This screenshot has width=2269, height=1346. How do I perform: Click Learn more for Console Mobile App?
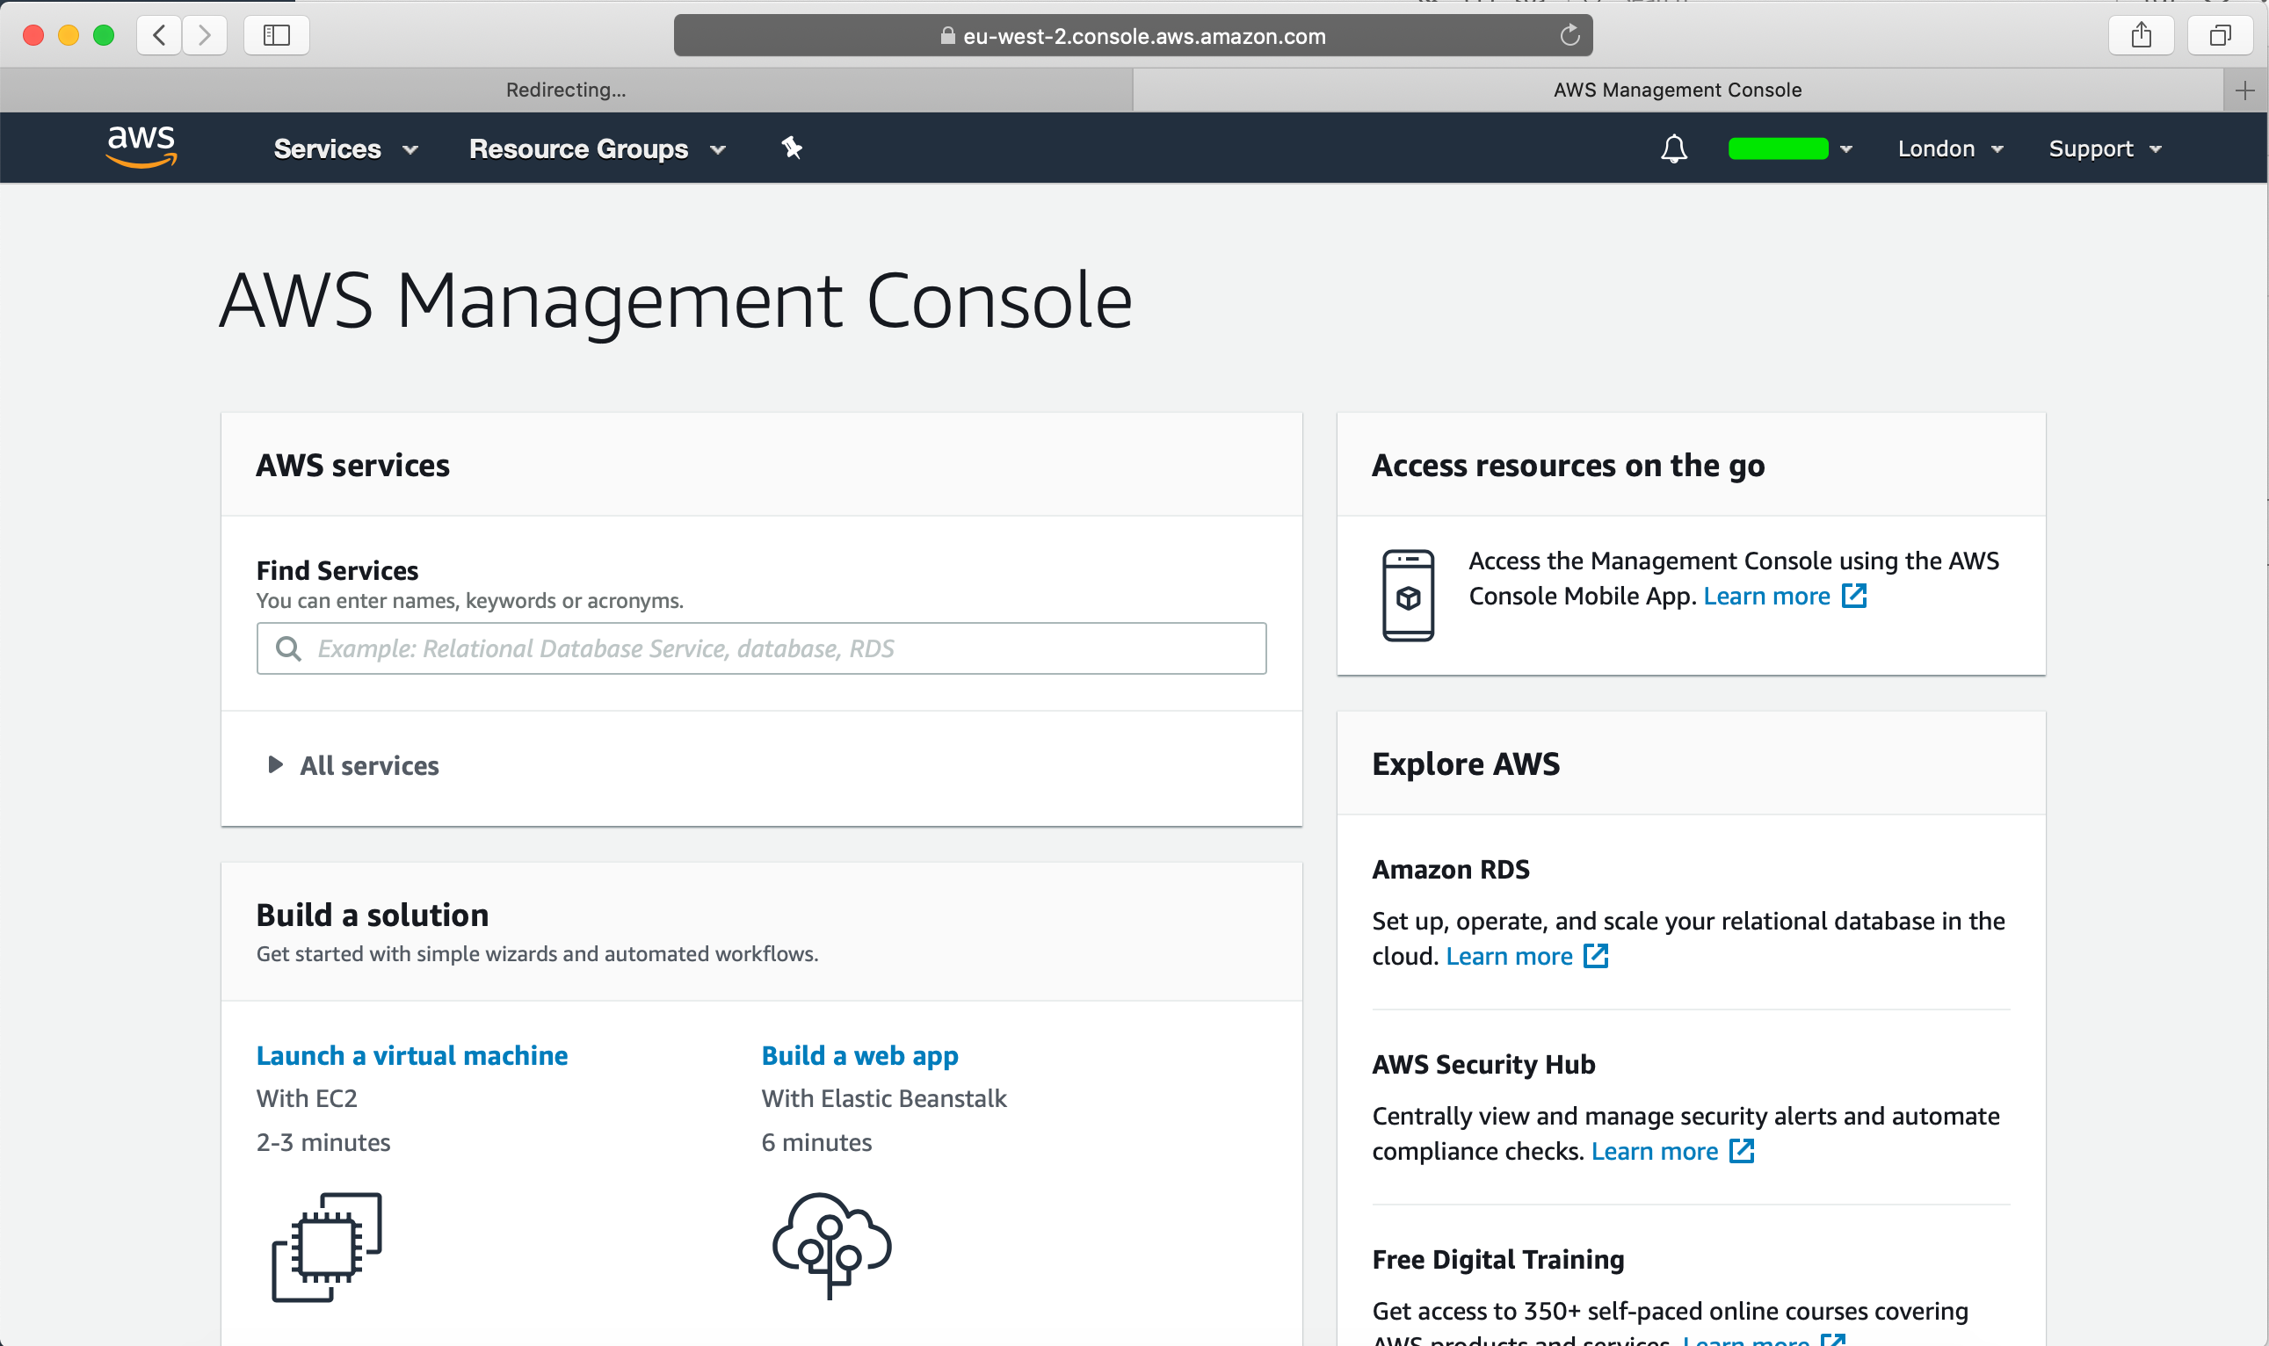tap(1766, 596)
